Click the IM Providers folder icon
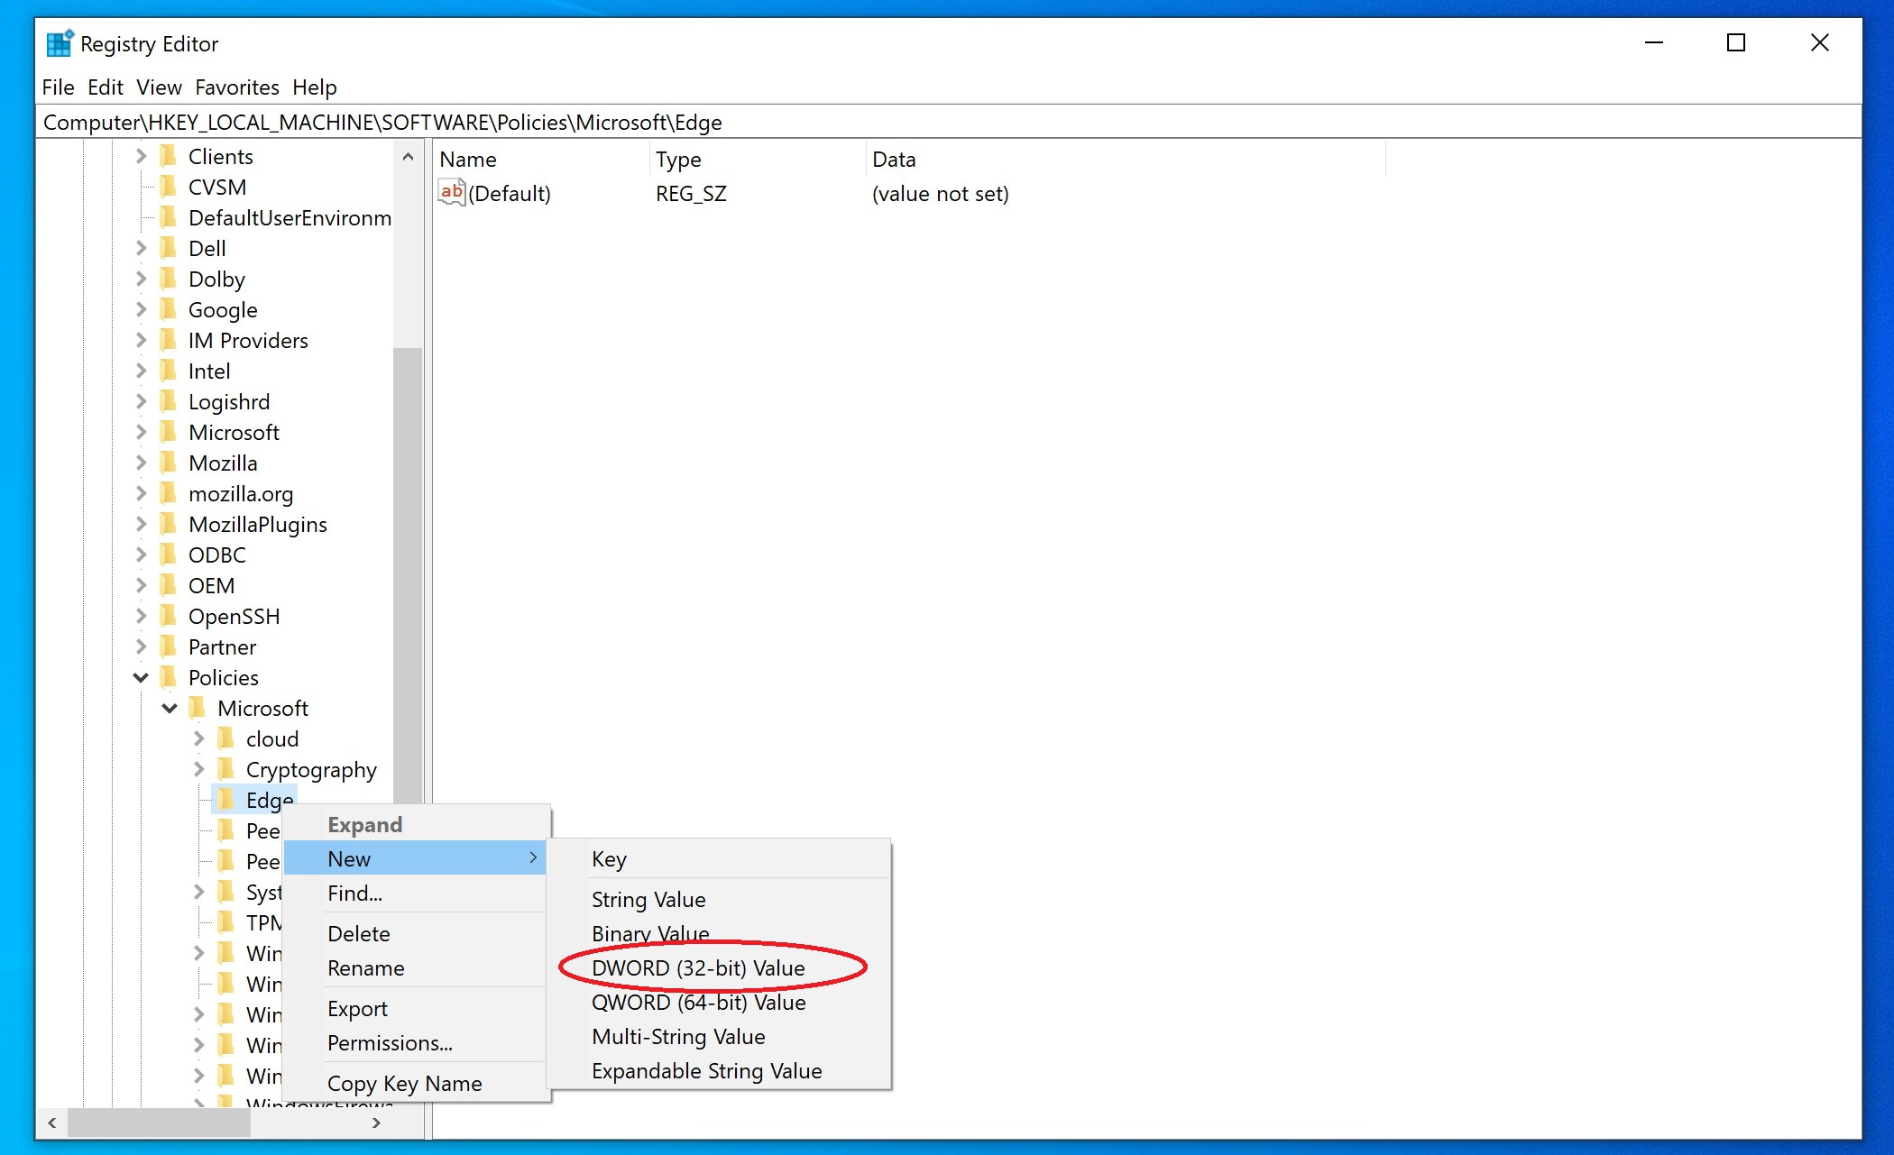1894x1155 pixels. (168, 340)
